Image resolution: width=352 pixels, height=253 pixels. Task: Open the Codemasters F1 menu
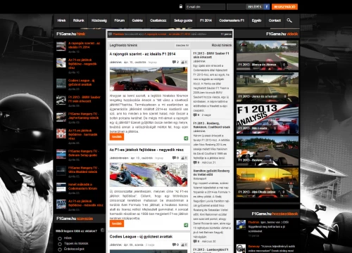point(232,20)
